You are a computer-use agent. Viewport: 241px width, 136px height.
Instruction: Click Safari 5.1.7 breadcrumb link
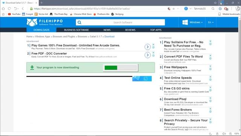click(x=96, y=37)
